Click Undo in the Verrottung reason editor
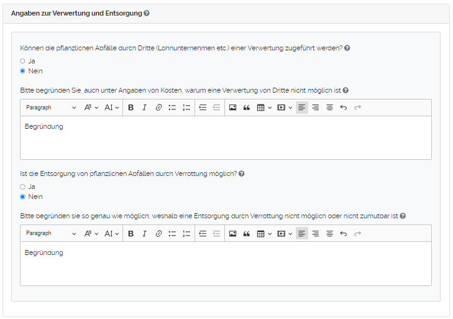 pyautogui.click(x=344, y=234)
